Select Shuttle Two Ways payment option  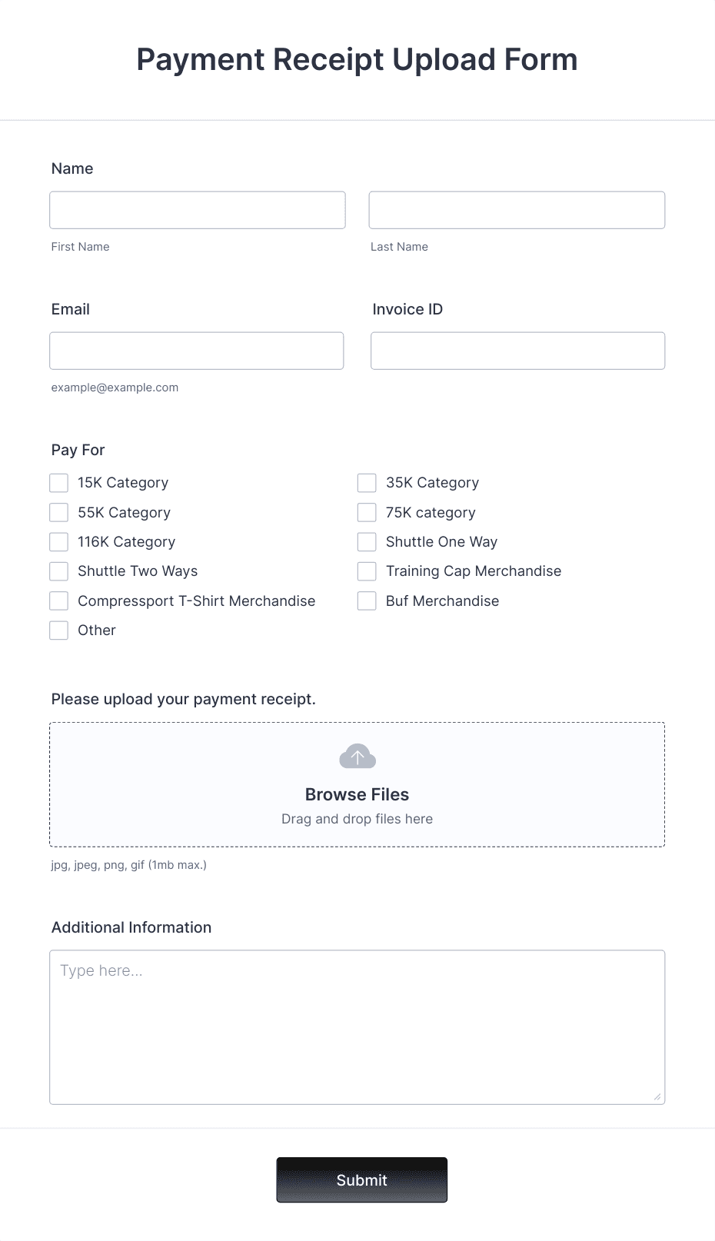58,571
